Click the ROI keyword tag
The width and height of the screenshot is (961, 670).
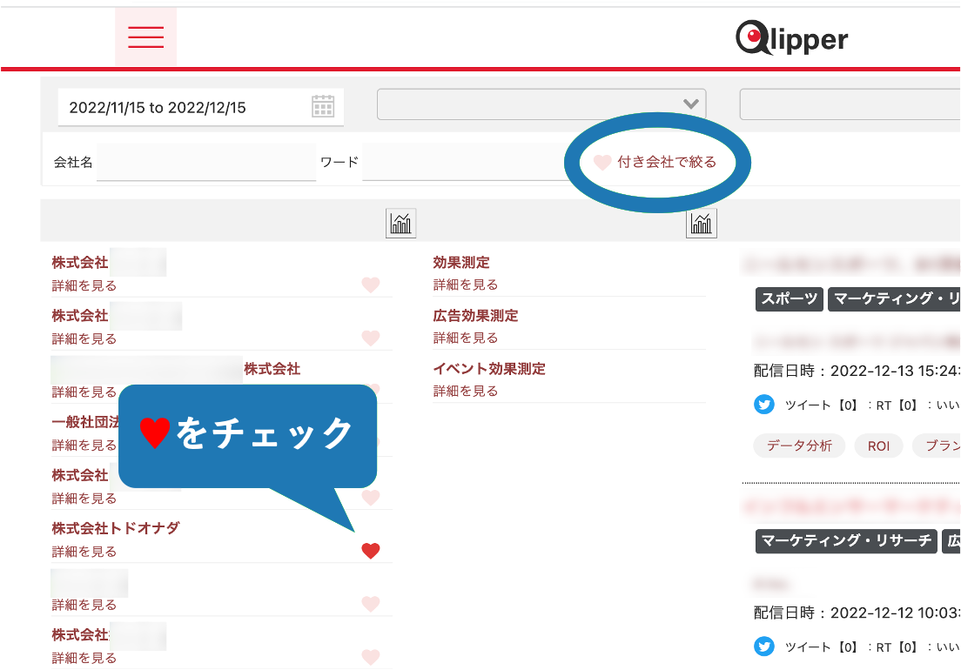click(878, 446)
